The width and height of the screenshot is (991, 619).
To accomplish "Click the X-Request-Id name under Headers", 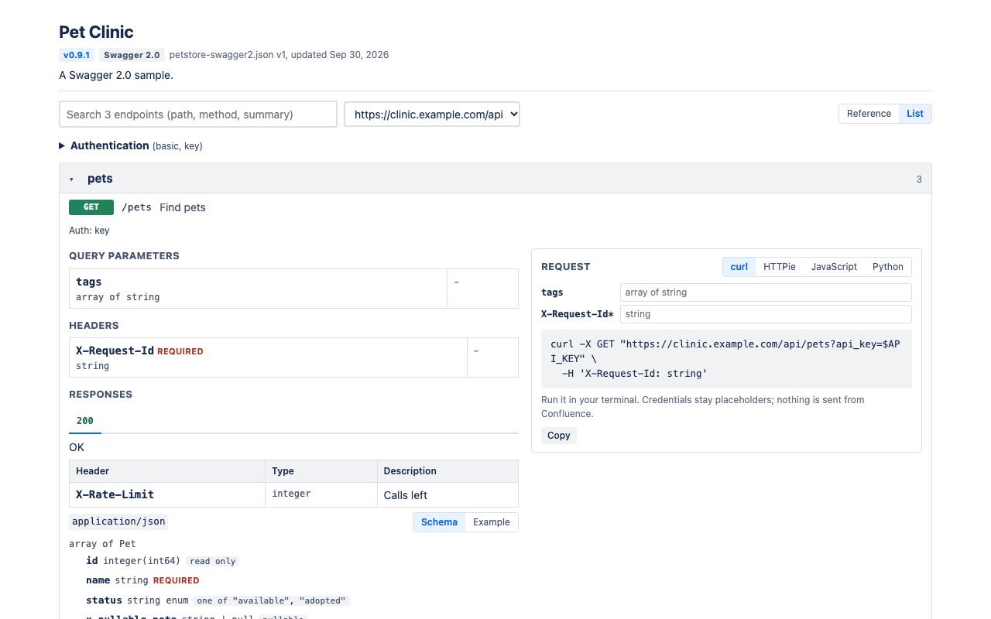I will pos(115,351).
